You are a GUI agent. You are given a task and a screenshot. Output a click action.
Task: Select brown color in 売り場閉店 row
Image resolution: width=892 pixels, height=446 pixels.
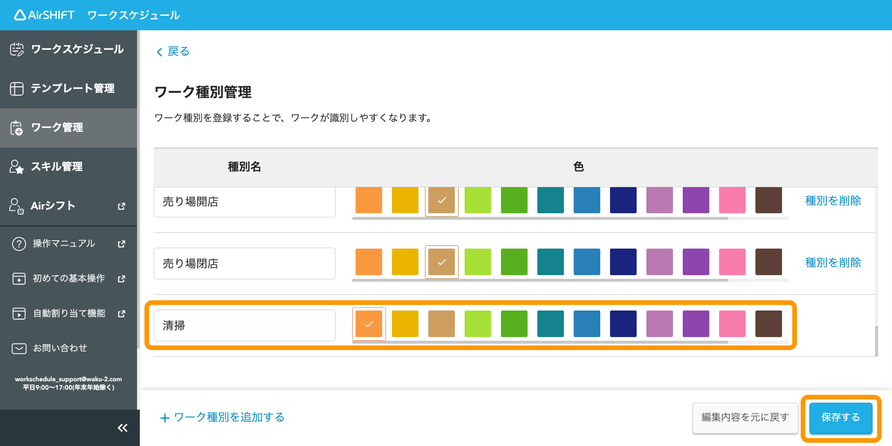click(769, 262)
